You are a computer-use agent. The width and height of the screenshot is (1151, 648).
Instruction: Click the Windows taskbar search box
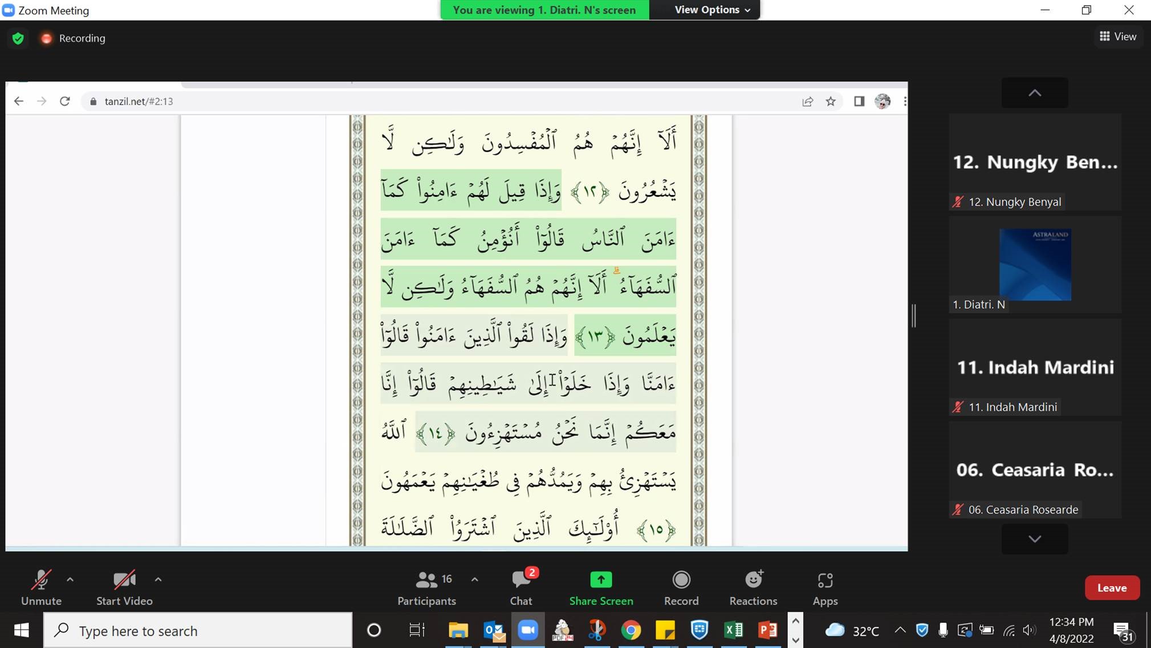tap(197, 631)
